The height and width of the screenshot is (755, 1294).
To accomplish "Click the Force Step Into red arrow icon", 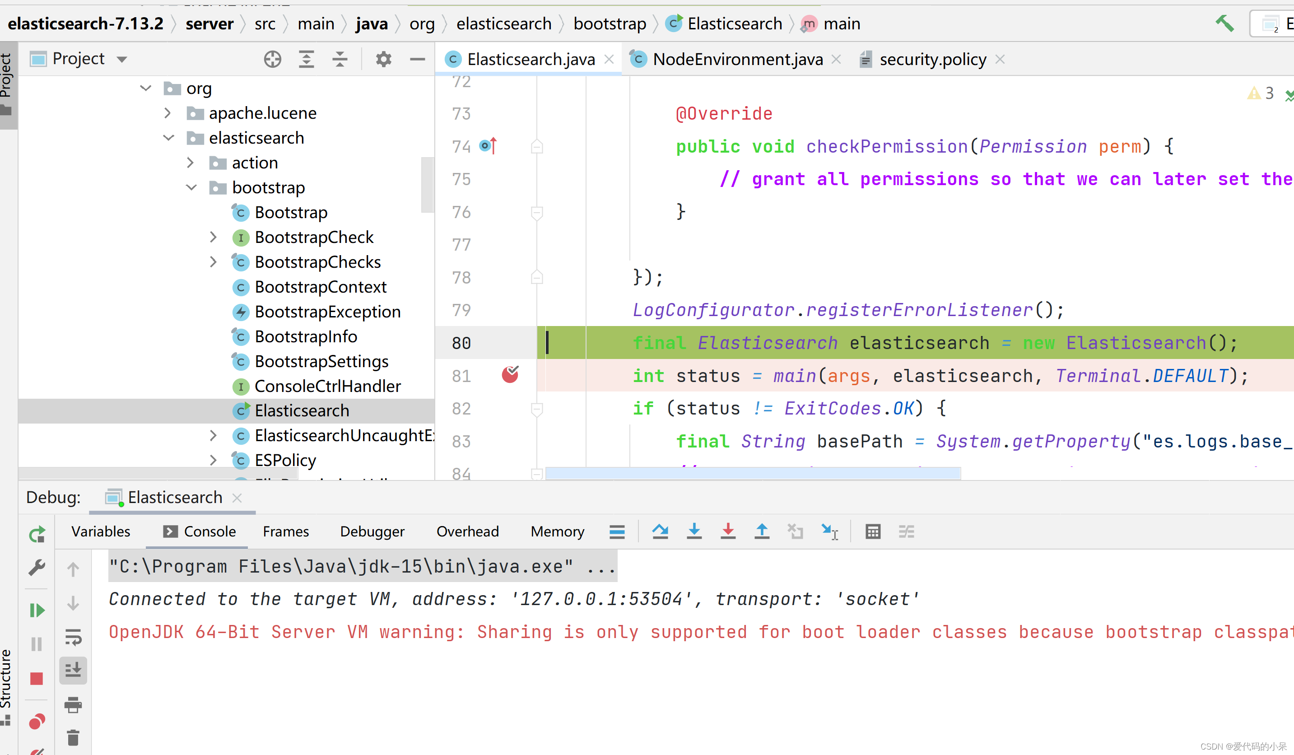I will (x=728, y=531).
